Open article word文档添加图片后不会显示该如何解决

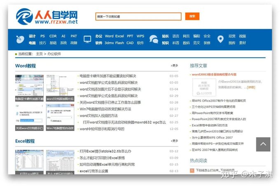click(110, 89)
